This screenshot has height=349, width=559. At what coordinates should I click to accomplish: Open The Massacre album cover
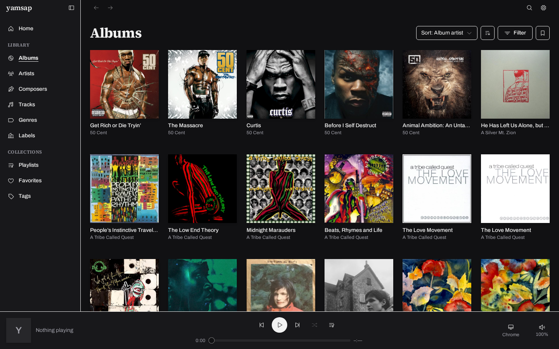202,84
